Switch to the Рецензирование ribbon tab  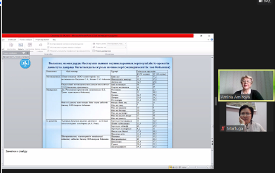point(43,39)
